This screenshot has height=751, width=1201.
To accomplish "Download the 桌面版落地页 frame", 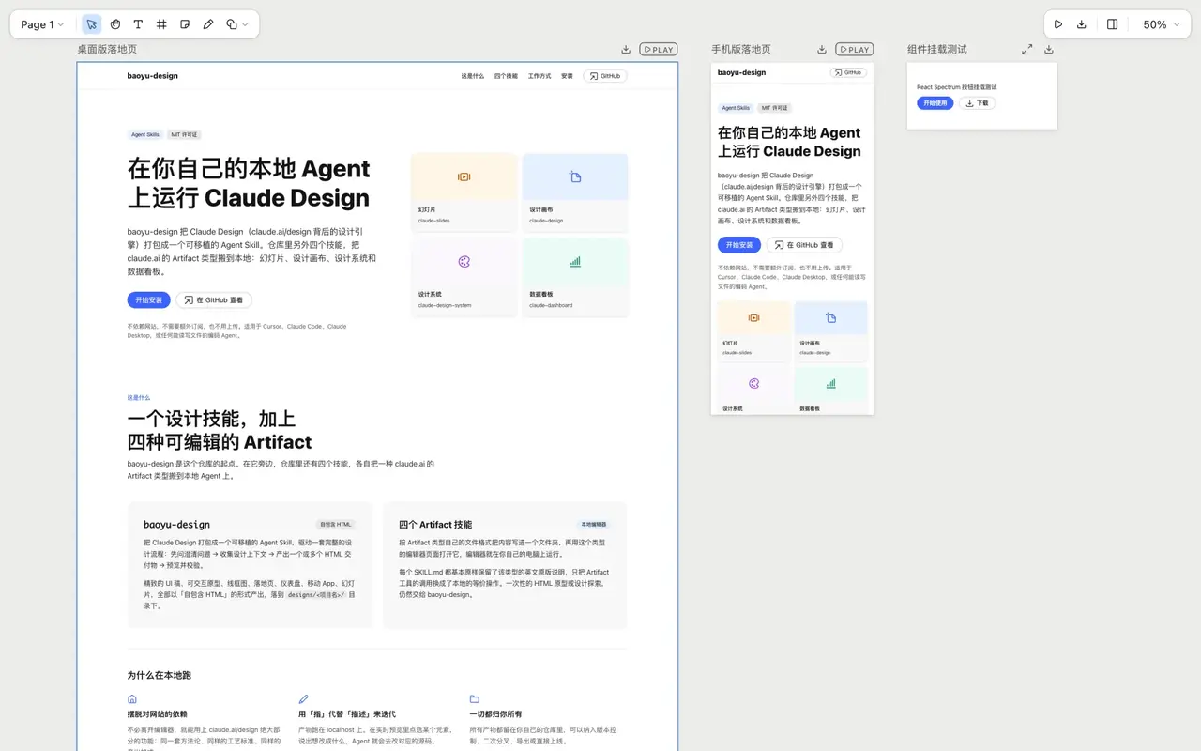I will tap(626, 50).
